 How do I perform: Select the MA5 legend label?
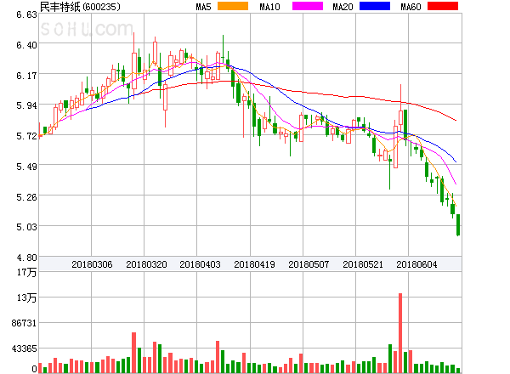[203, 7]
